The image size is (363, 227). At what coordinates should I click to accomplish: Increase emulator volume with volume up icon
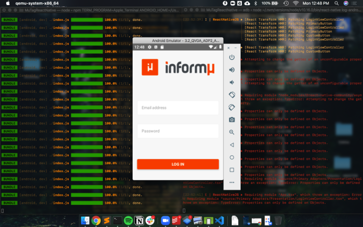point(232,70)
